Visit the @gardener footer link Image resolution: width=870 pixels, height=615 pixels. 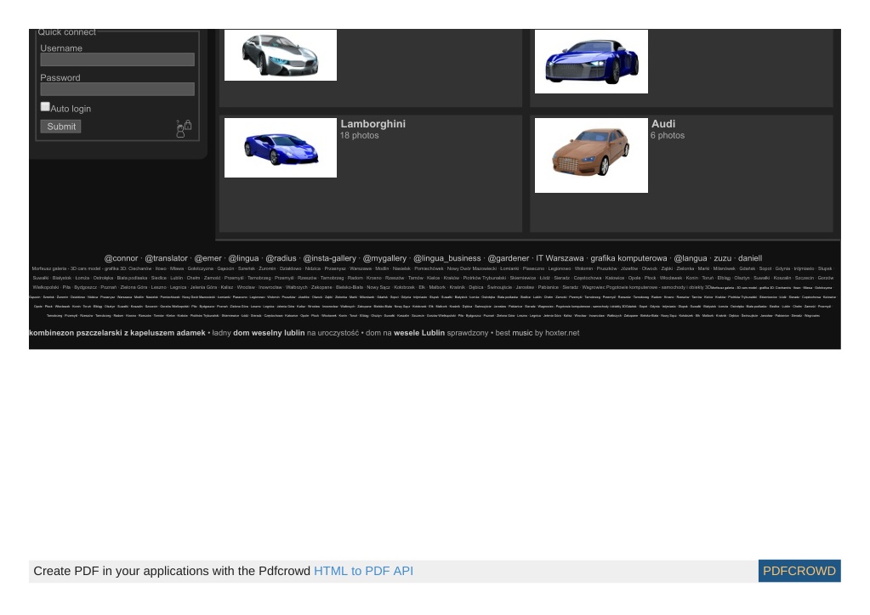coord(509,258)
